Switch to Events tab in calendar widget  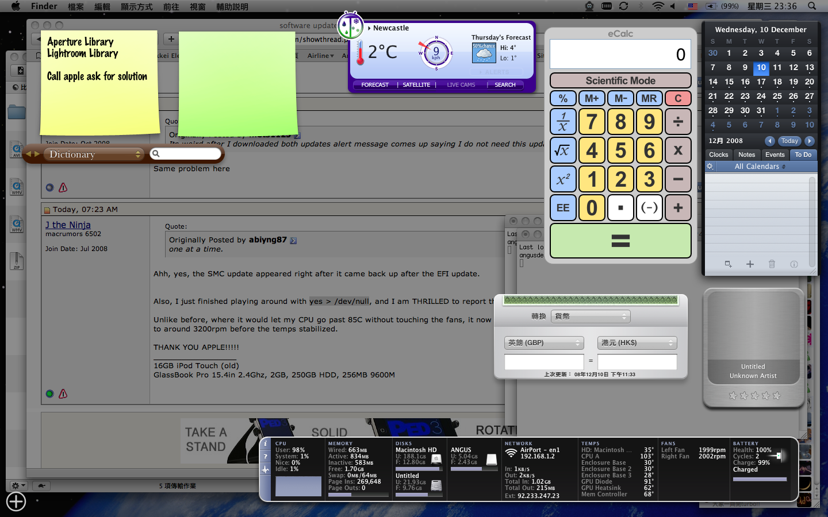775,155
